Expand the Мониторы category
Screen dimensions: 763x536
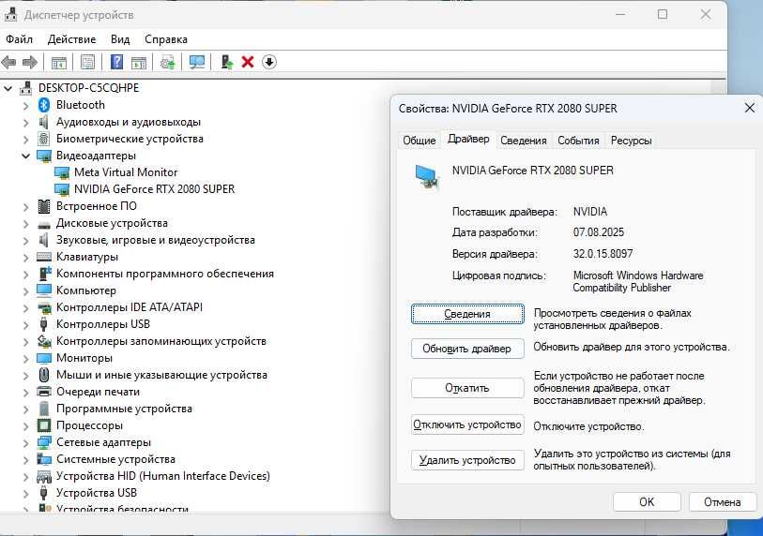[25, 359]
